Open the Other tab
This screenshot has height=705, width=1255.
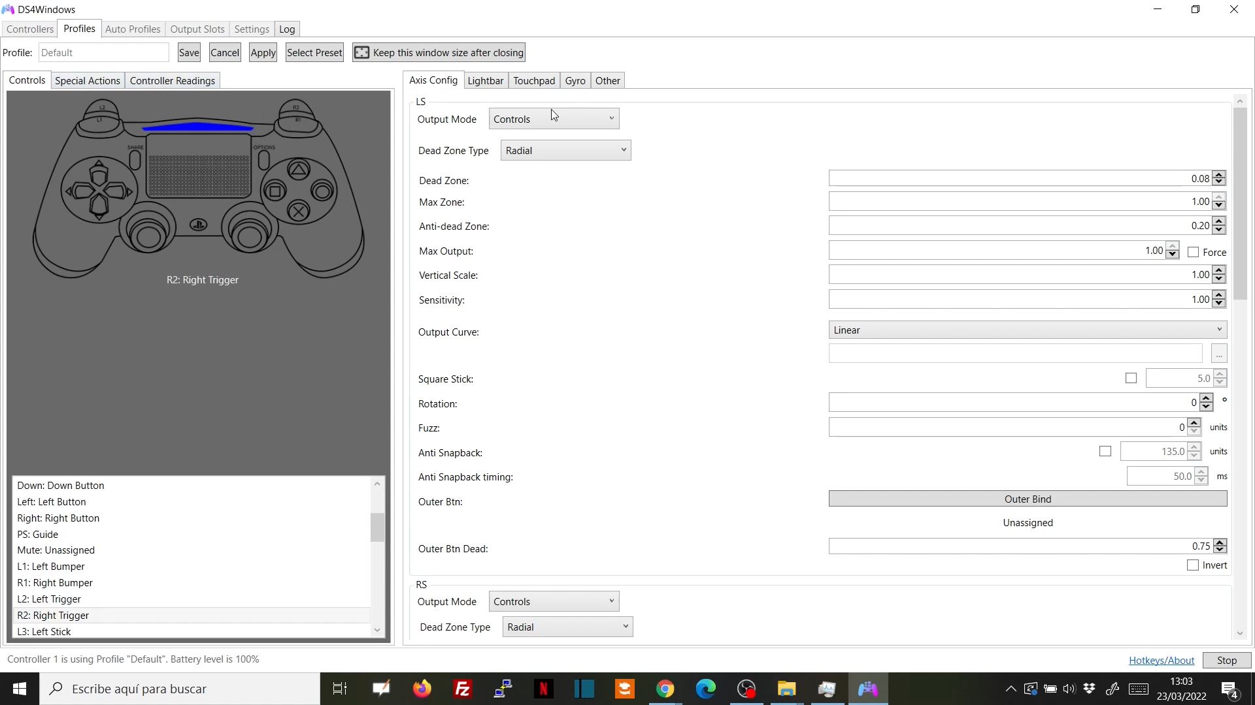pos(608,80)
